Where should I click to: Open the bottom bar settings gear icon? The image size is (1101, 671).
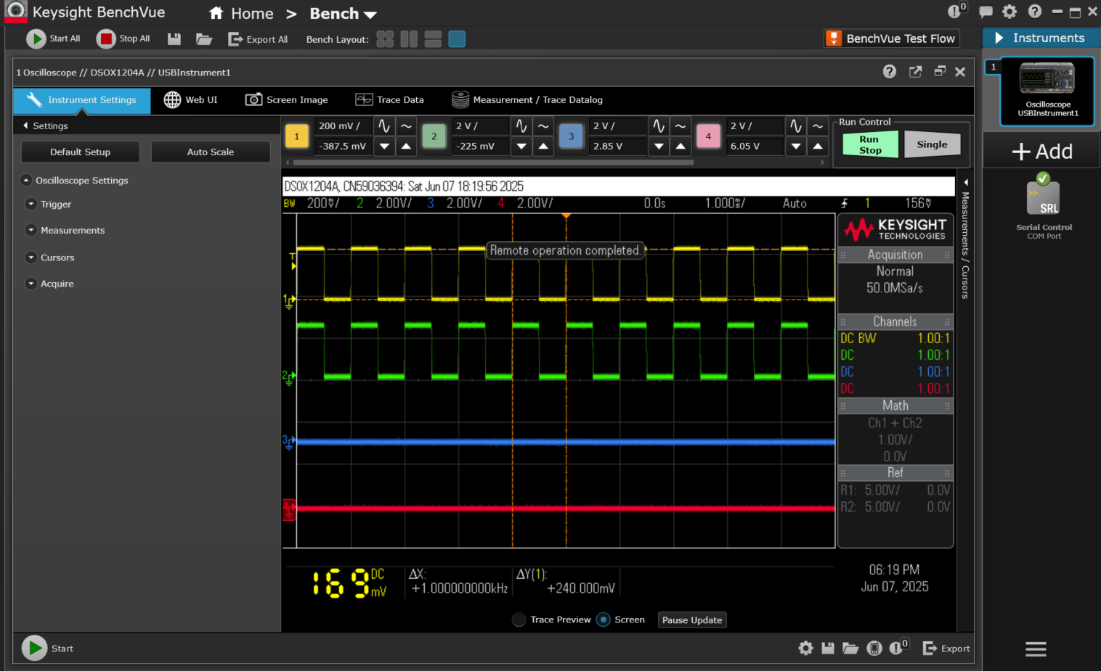[x=806, y=649]
